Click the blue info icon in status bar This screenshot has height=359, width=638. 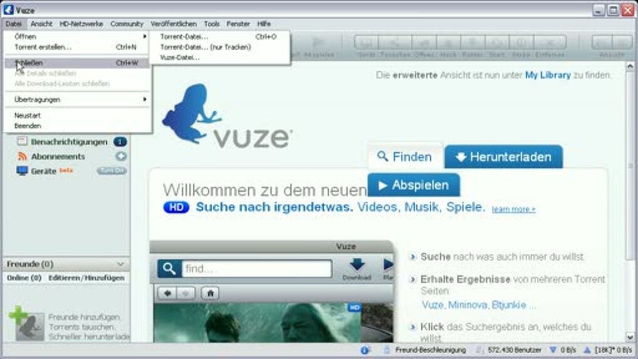365,350
